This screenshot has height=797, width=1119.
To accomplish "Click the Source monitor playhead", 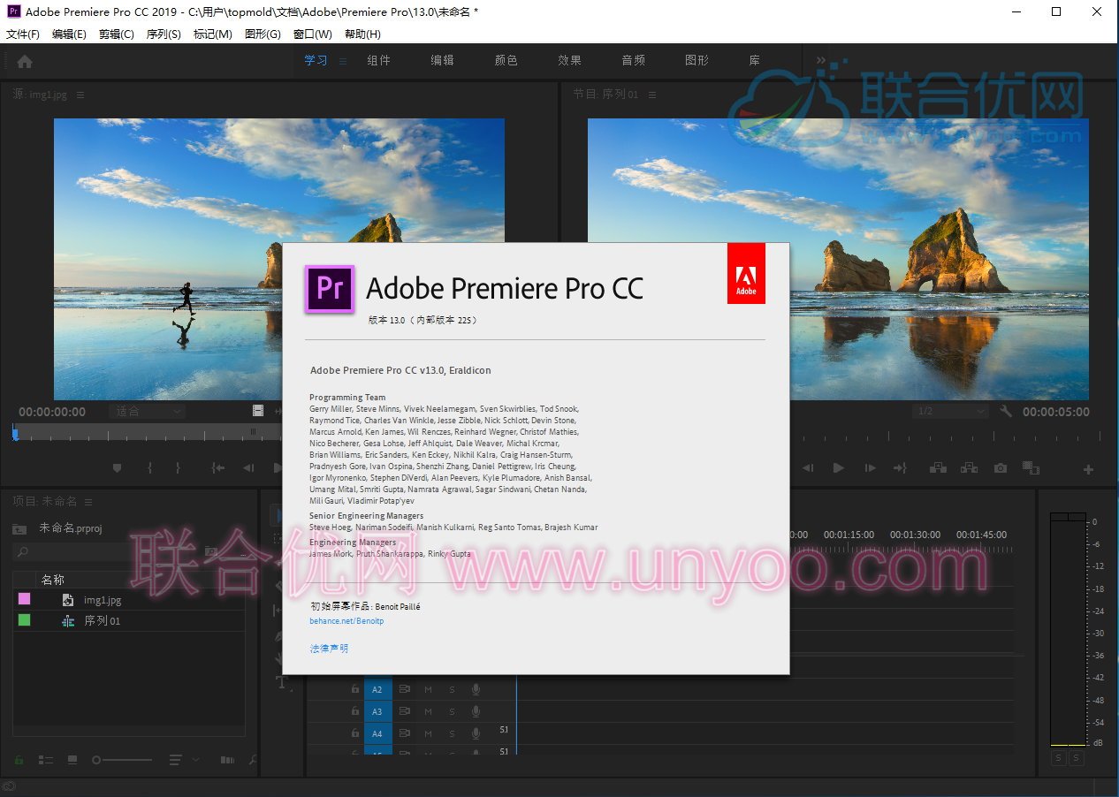I will [15, 432].
